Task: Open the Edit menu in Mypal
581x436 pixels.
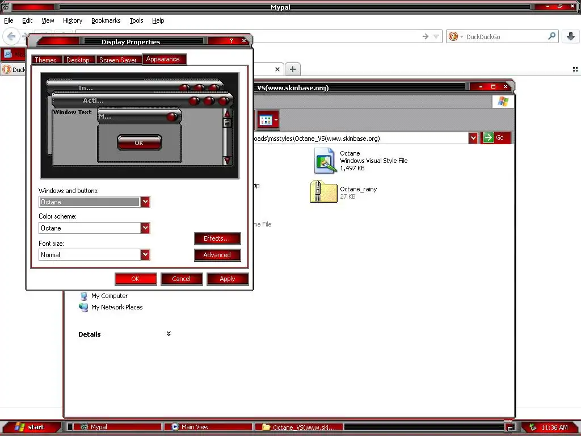Action: [27, 20]
